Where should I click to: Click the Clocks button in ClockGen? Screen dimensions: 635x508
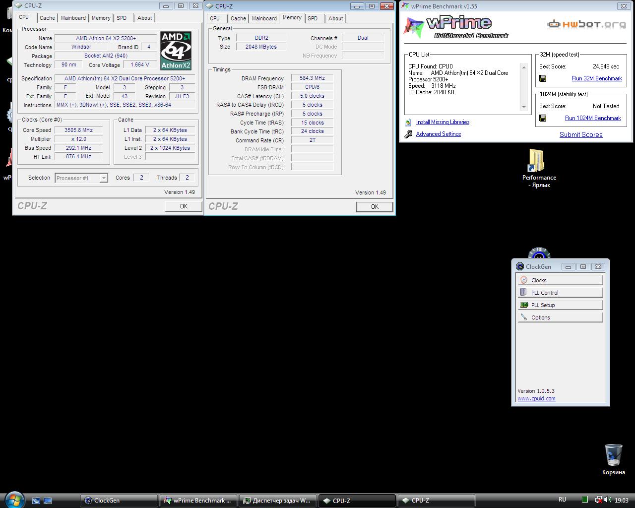pyautogui.click(x=560, y=280)
